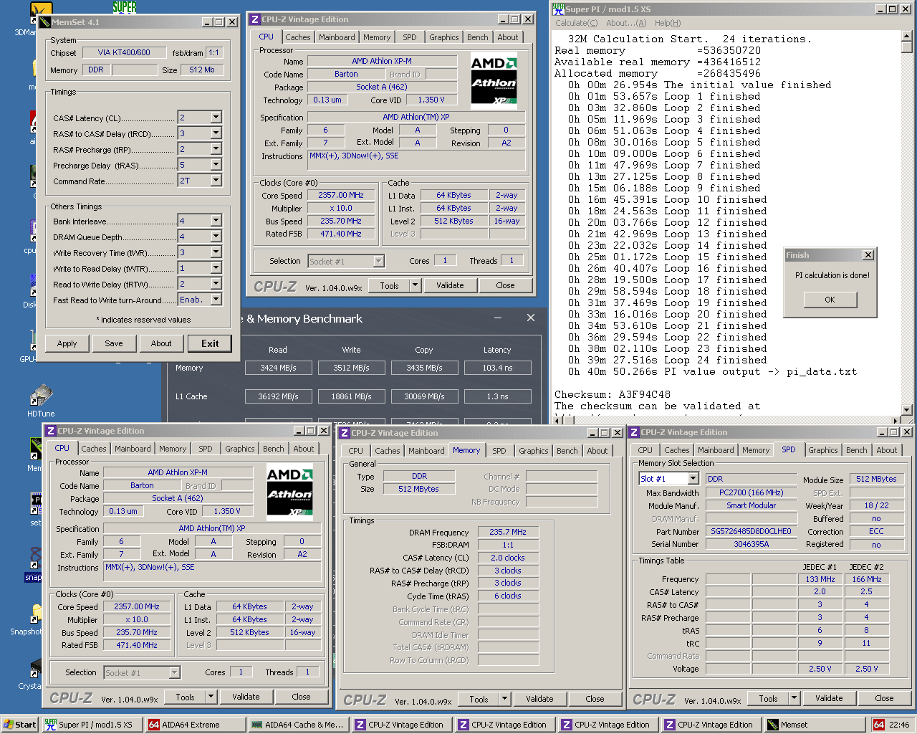Switch to the SPD tab in CPU-Z

pyautogui.click(x=410, y=37)
